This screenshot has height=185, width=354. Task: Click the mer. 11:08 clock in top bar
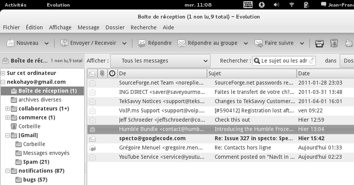pos(198,5)
